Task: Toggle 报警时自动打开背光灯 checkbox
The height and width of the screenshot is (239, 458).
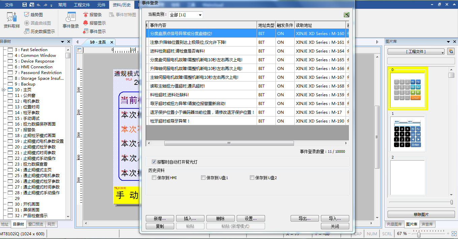Action: point(154,162)
